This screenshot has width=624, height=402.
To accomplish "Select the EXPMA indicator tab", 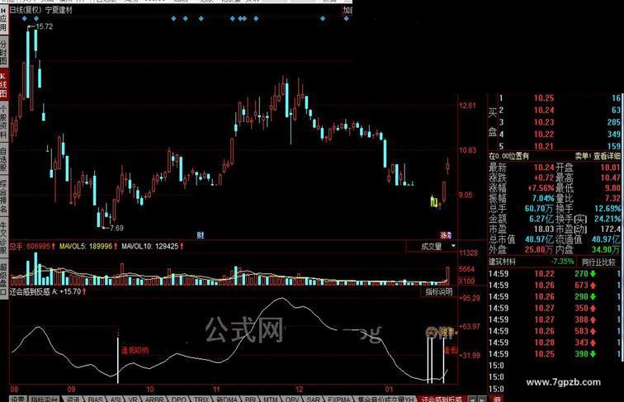I will click(338, 399).
